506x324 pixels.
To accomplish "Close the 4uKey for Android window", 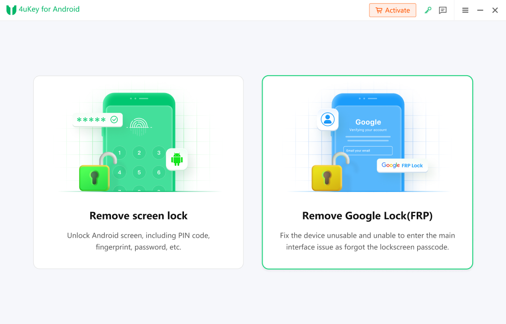I will [x=495, y=10].
